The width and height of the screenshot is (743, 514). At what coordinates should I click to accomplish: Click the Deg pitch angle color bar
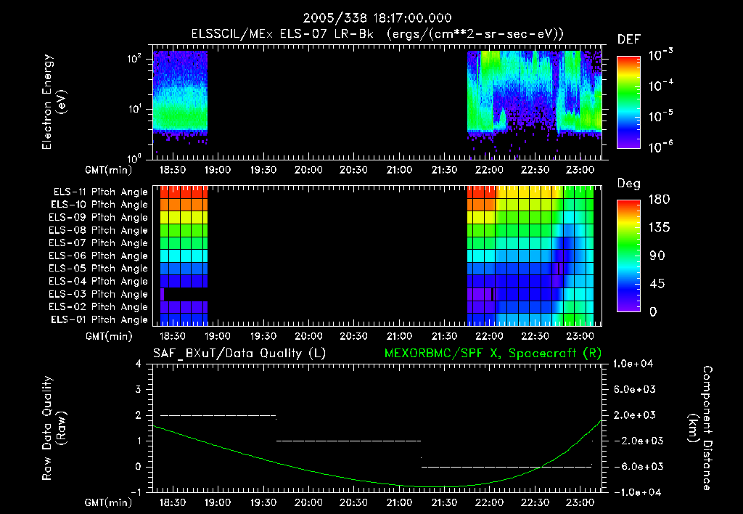pos(629,256)
